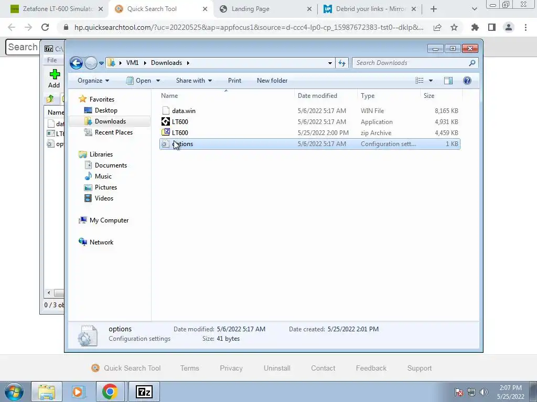
Task: Open the File menu in 7-Zip window
Action: pyautogui.click(x=52, y=60)
